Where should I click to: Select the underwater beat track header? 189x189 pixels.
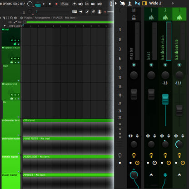click(11, 128)
